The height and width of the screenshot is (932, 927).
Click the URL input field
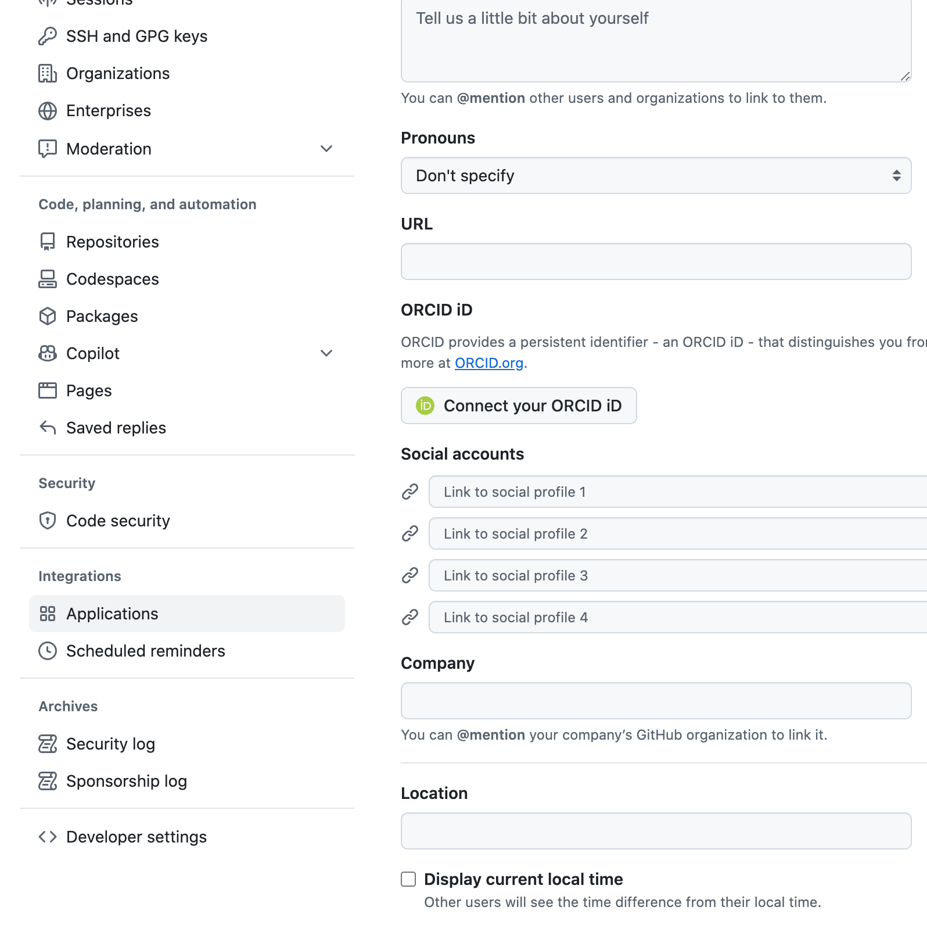(x=656, y=261)
